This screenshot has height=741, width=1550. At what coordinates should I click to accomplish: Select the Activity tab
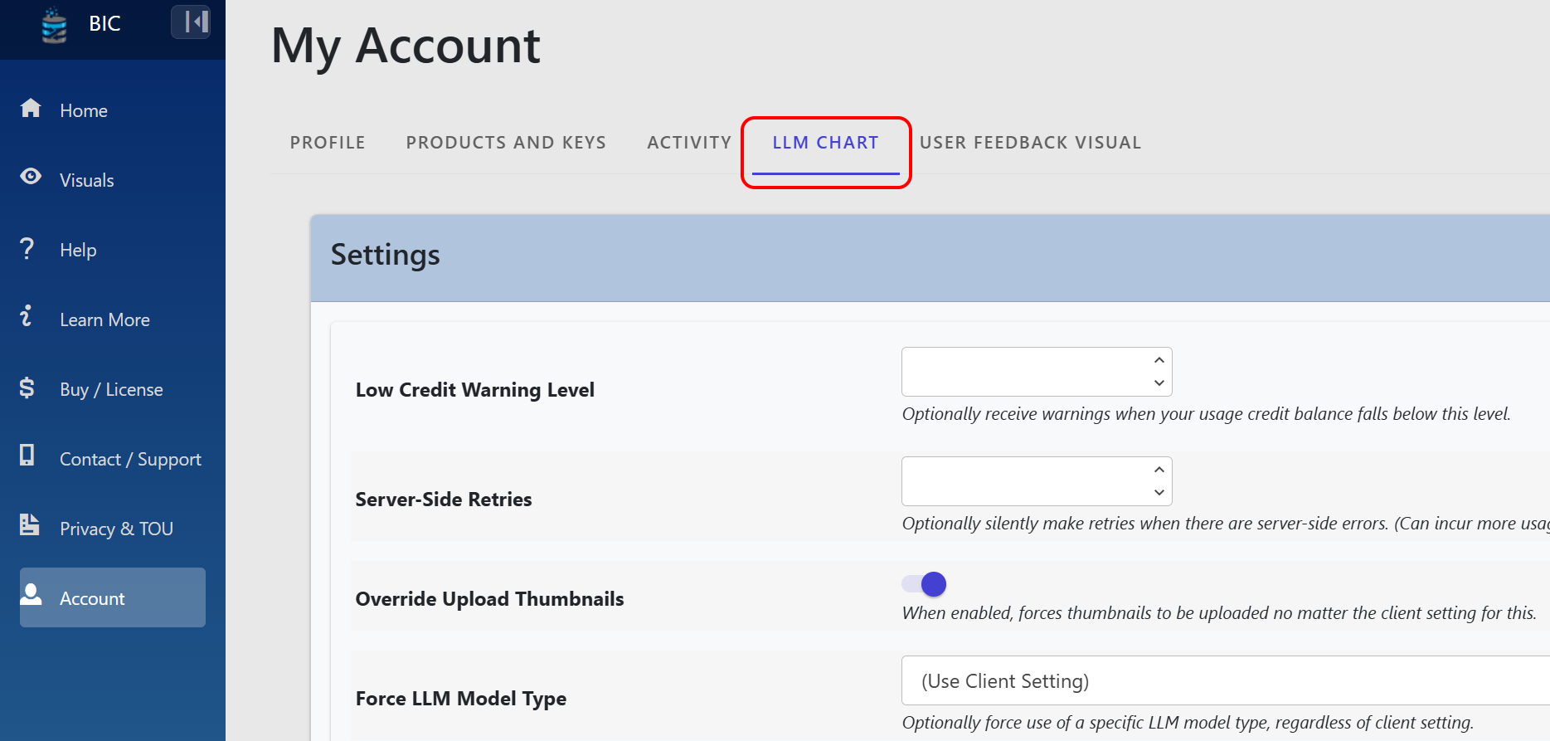(x=689, y=143)
